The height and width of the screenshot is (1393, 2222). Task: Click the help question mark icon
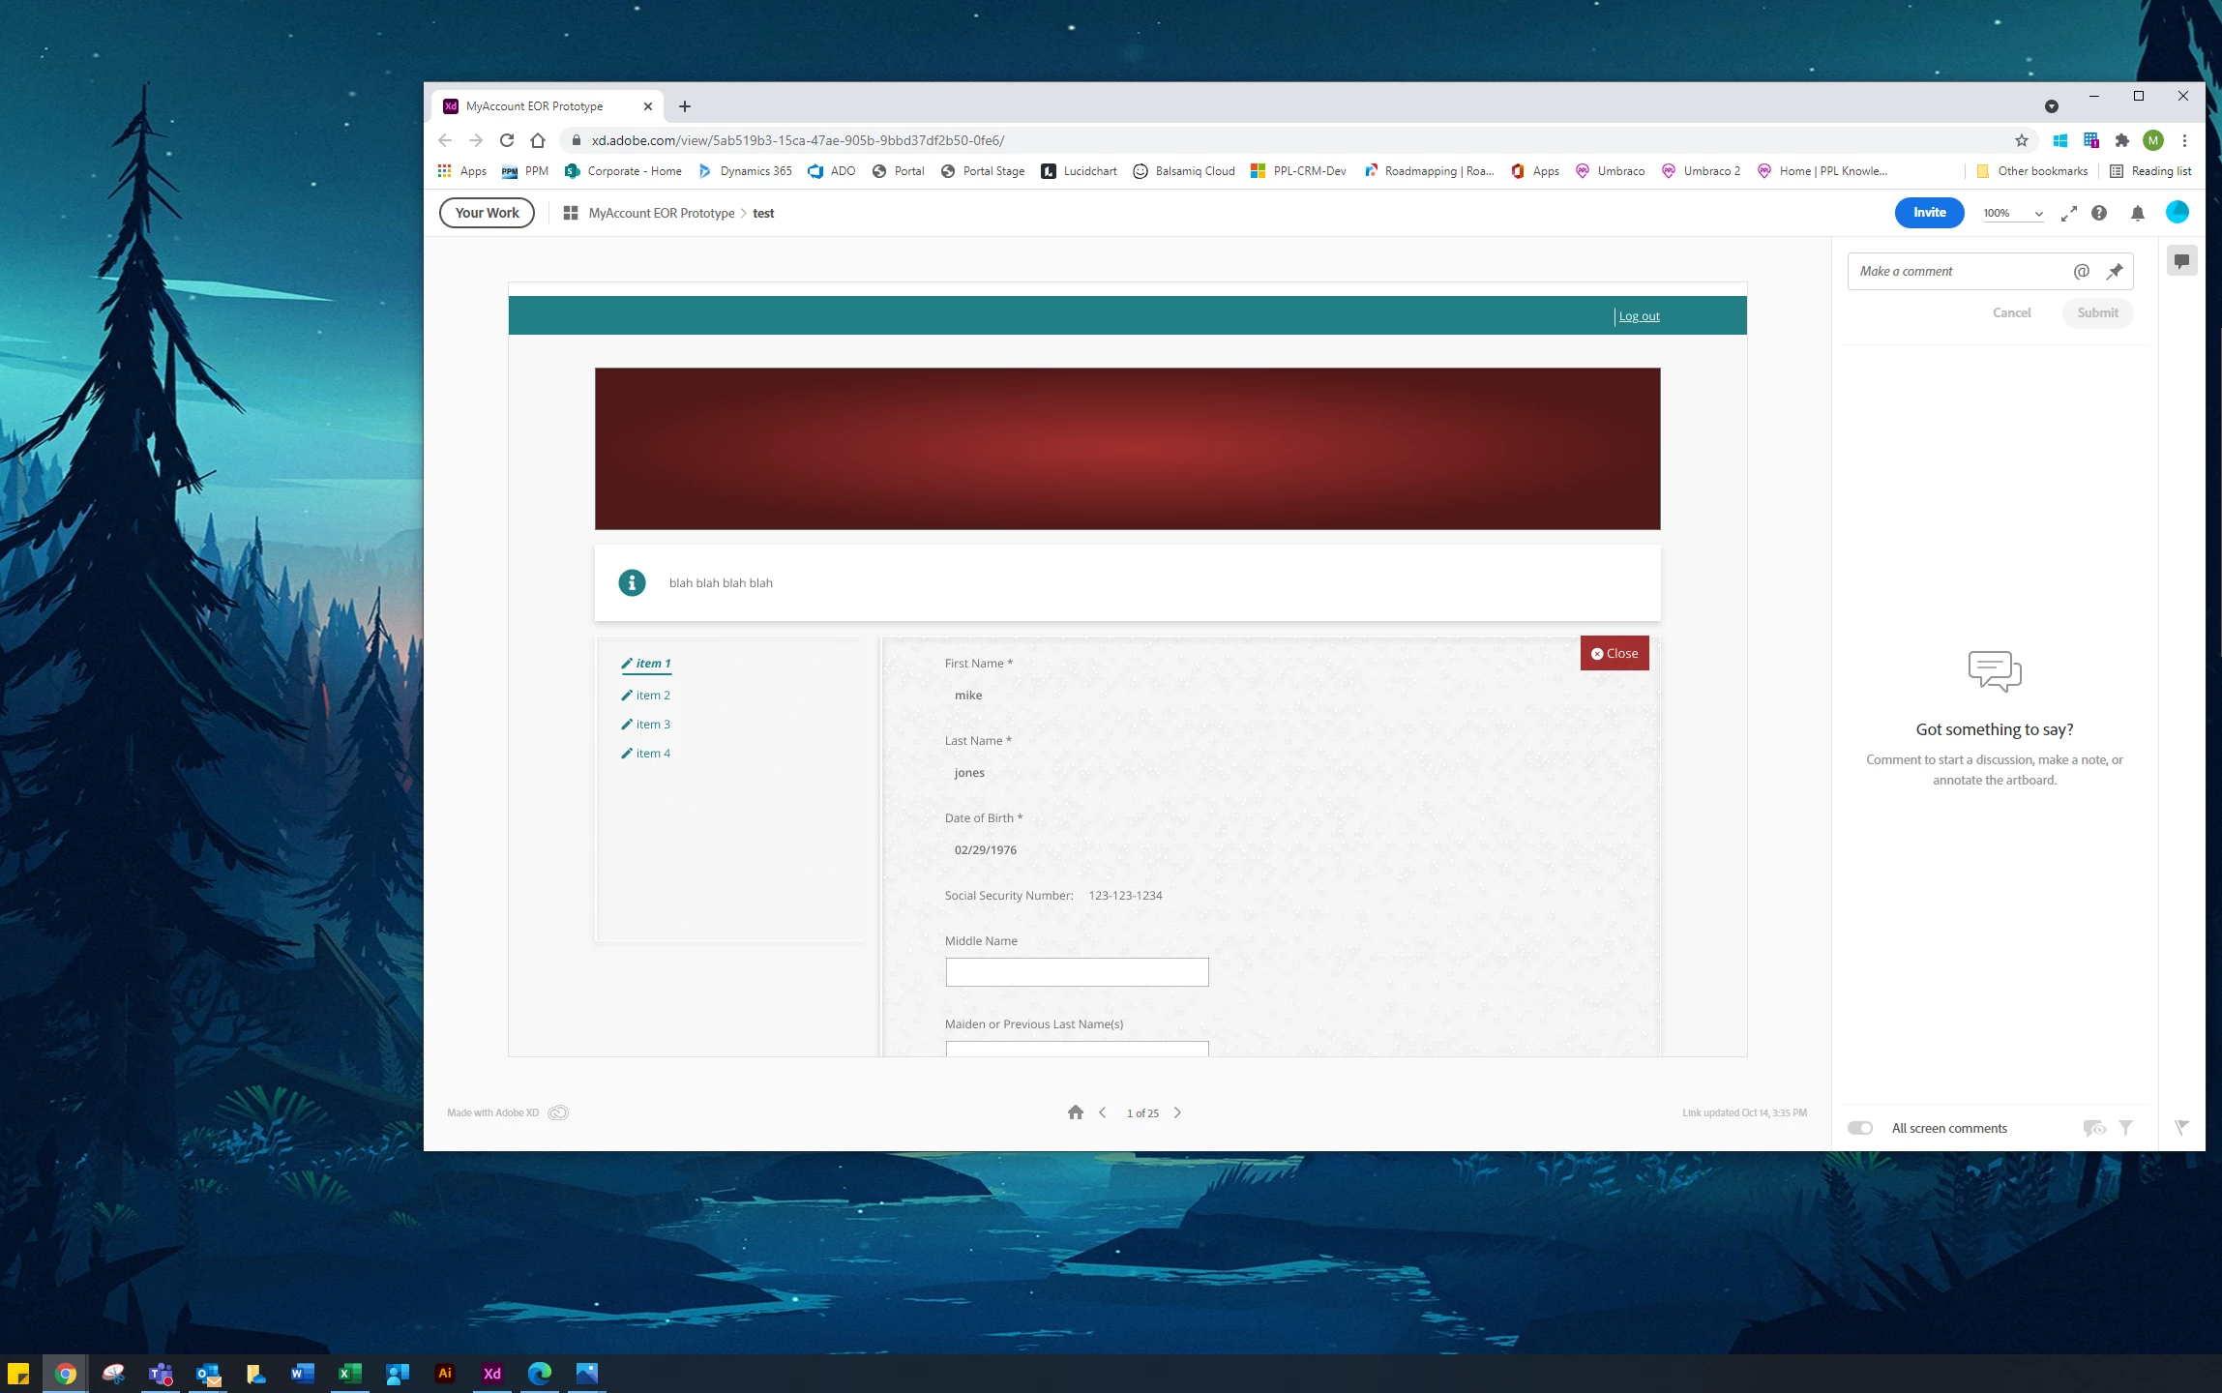(x=2099, y=213)
